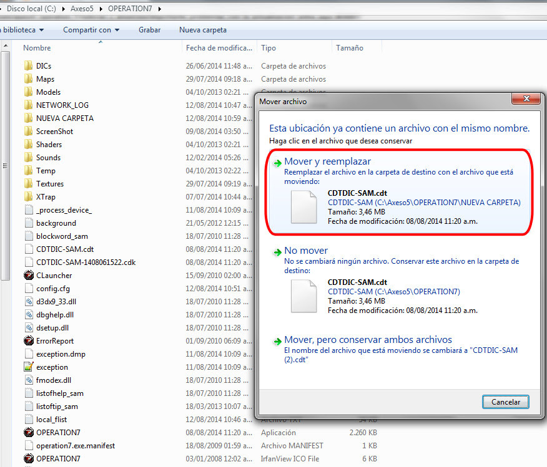Viewport: 547px width, 467px height.
Task: Sort by Fecha de modificación column header
Action: 219,48
